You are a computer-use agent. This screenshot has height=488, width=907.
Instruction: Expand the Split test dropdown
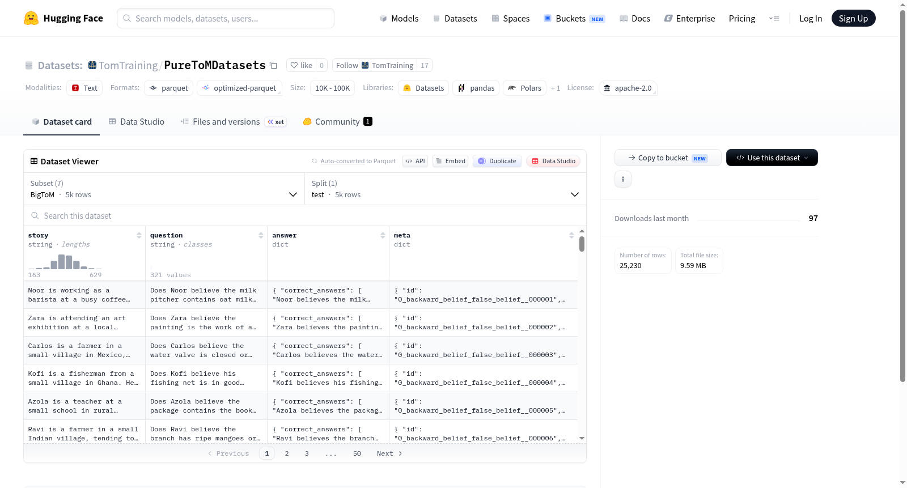(x=445, y=189)
